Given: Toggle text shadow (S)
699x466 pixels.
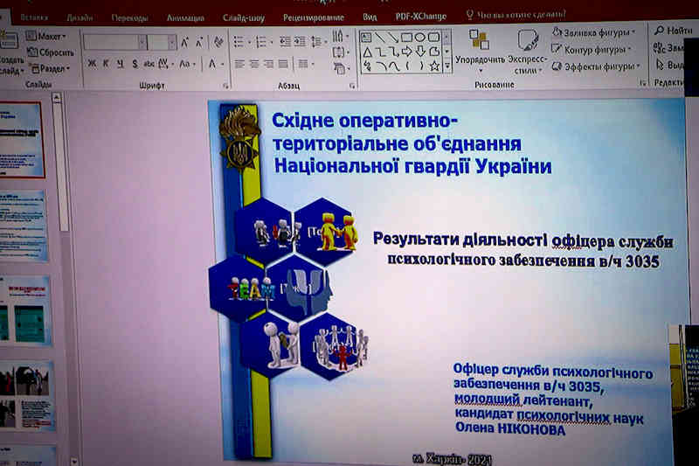Looking at the screenshot, I should [x=135, y=64].
